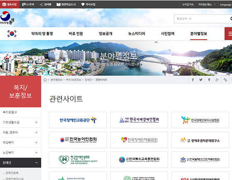Open 바로 민원 menu

click(x=76, y=34)
